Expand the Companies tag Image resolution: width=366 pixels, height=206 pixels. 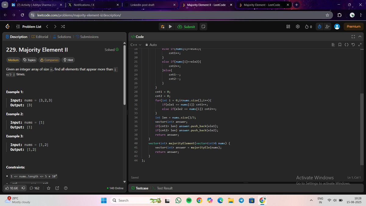[49, 60]
